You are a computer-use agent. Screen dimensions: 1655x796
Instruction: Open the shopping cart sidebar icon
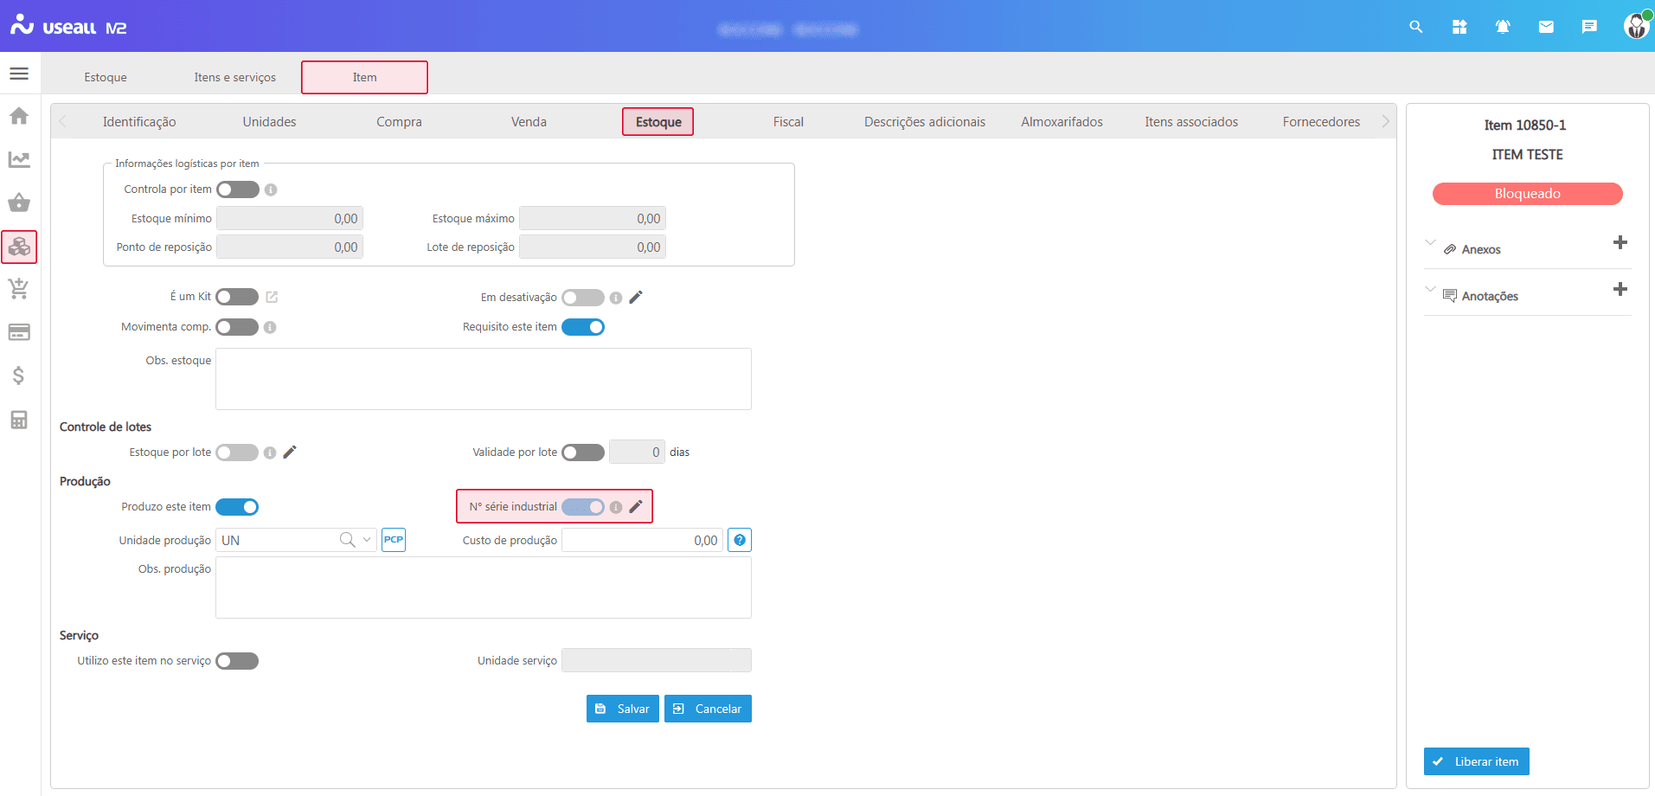point(19,289)
